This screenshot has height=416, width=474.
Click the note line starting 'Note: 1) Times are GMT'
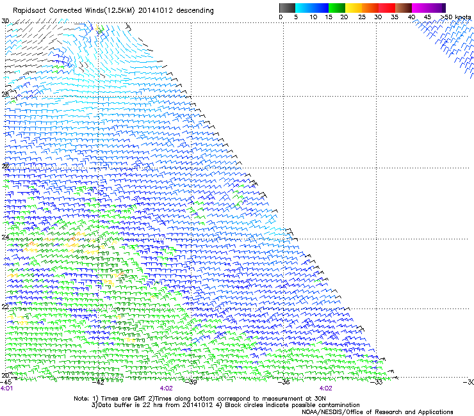[200, 399]
